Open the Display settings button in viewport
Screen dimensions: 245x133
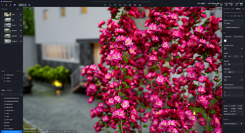[x=212, y=9]
